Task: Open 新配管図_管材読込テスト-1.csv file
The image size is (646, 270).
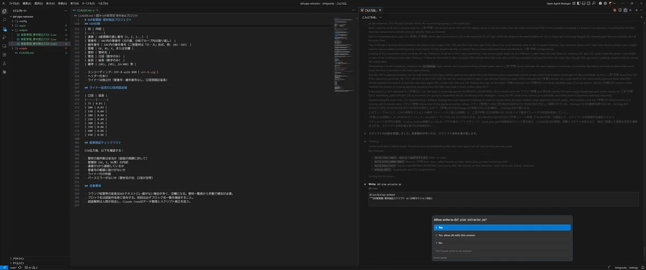Action: [38, 34]
